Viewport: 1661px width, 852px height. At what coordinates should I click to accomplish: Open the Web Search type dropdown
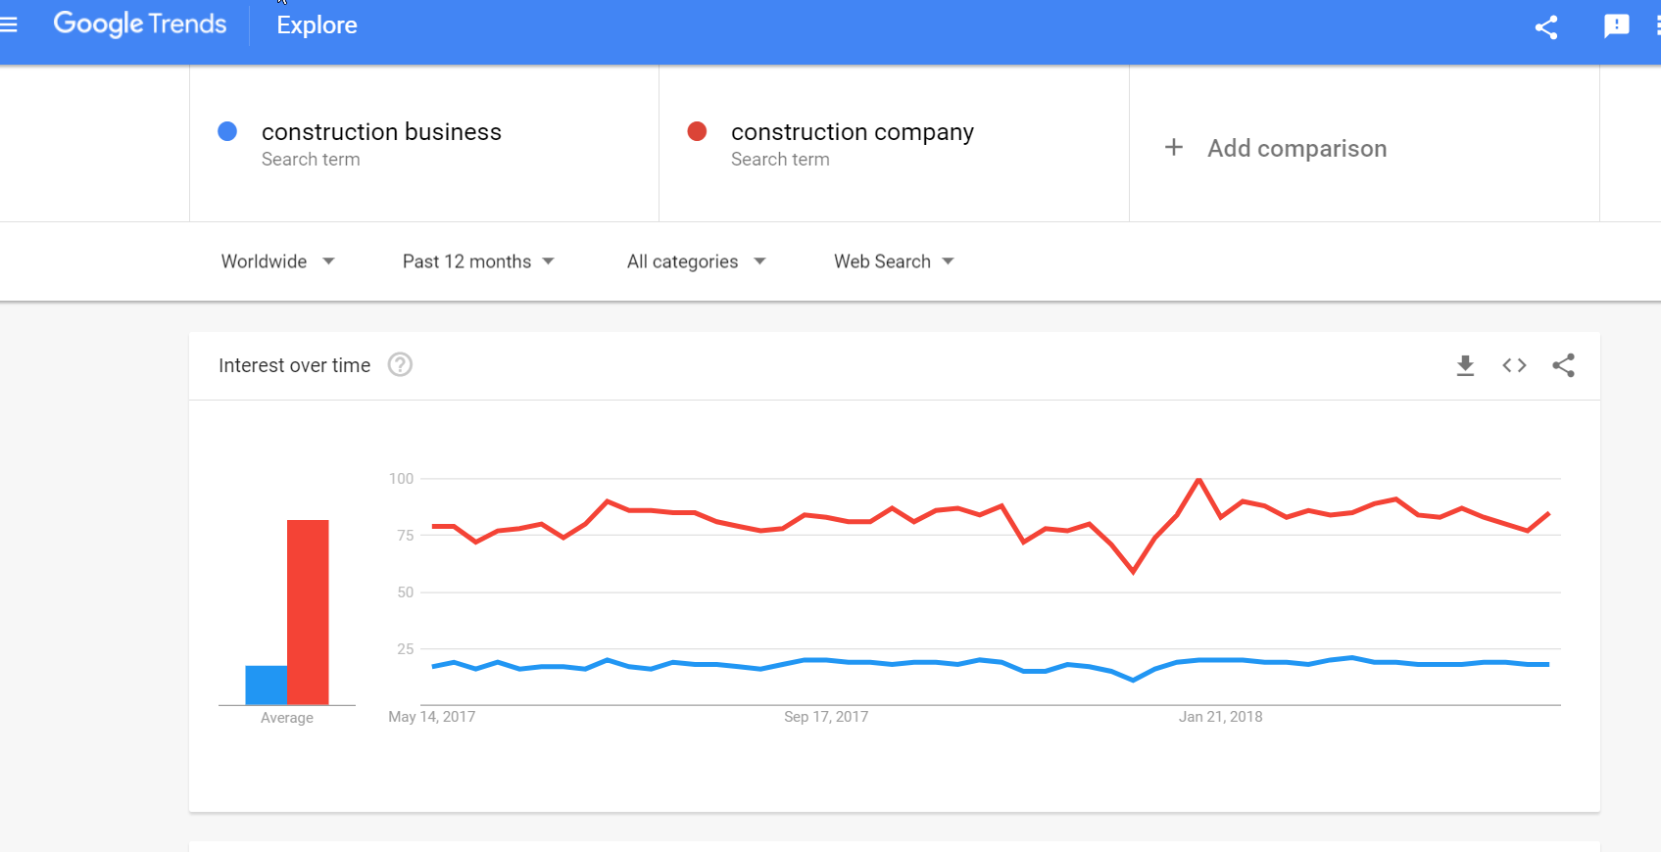(894, 261)
